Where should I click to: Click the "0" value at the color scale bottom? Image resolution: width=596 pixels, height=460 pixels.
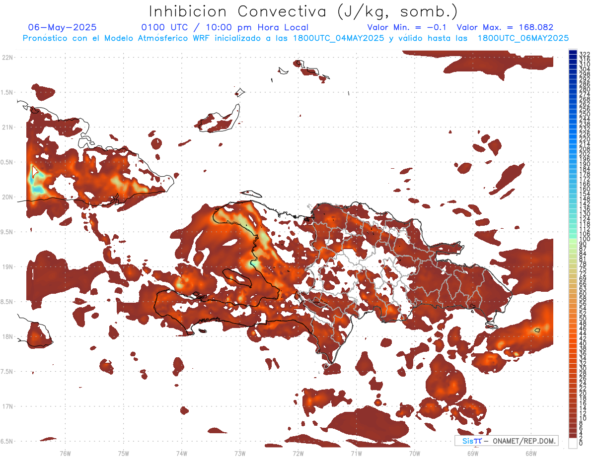tap(581, 444)
